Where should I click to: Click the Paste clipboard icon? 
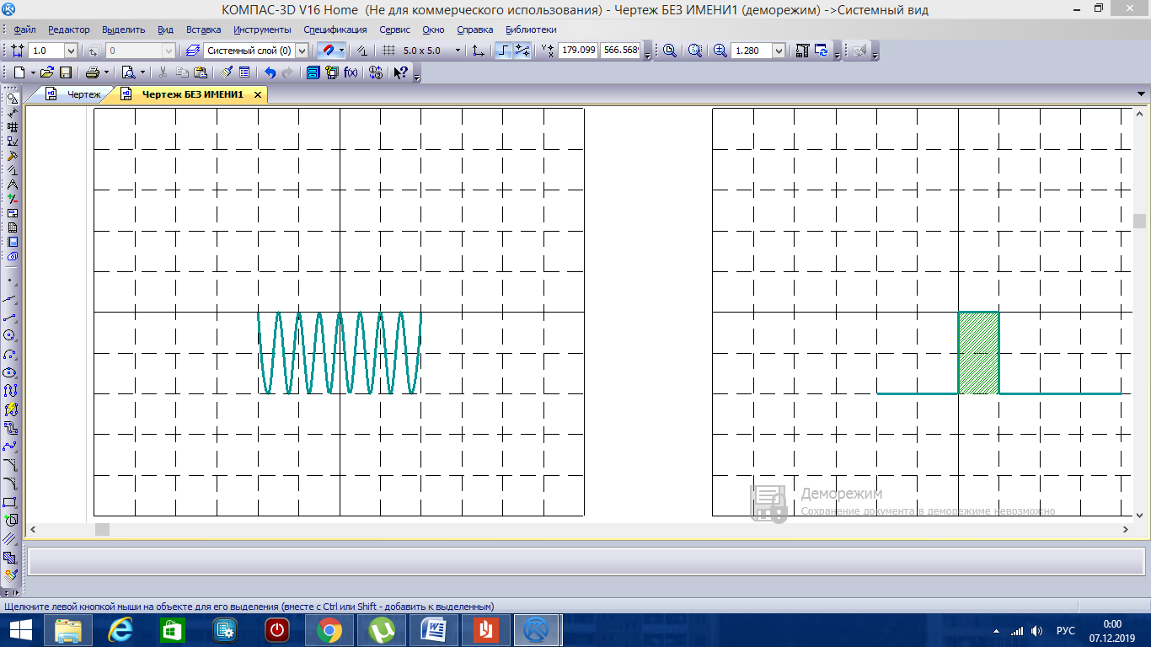pyautogui.click(x=201, y=72)
